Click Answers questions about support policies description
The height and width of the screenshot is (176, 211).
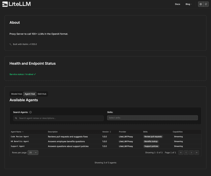click(x=68, y=146)
